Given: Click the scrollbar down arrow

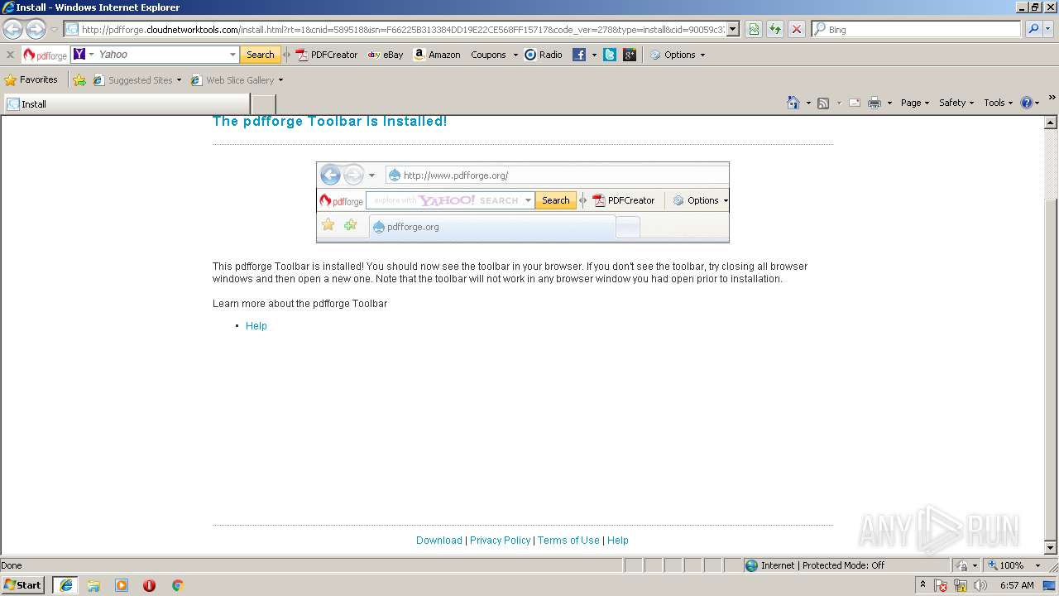Looking at the screenshot, I should click(1051, 548).
